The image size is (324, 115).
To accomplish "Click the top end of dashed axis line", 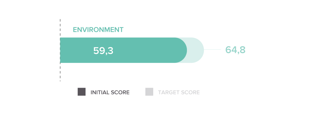I will click(x=60, y=20).
